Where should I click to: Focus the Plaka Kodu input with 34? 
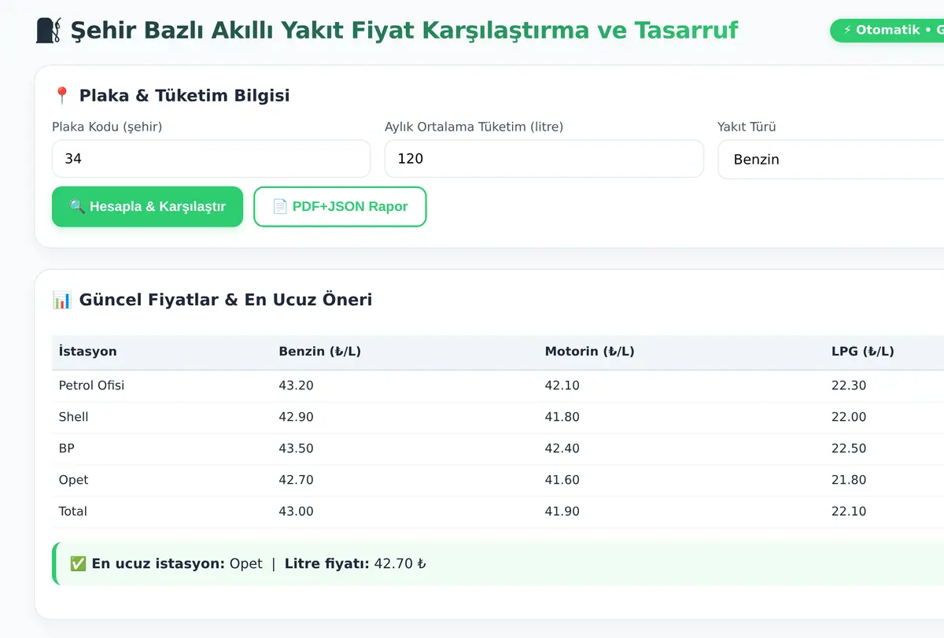211,159
